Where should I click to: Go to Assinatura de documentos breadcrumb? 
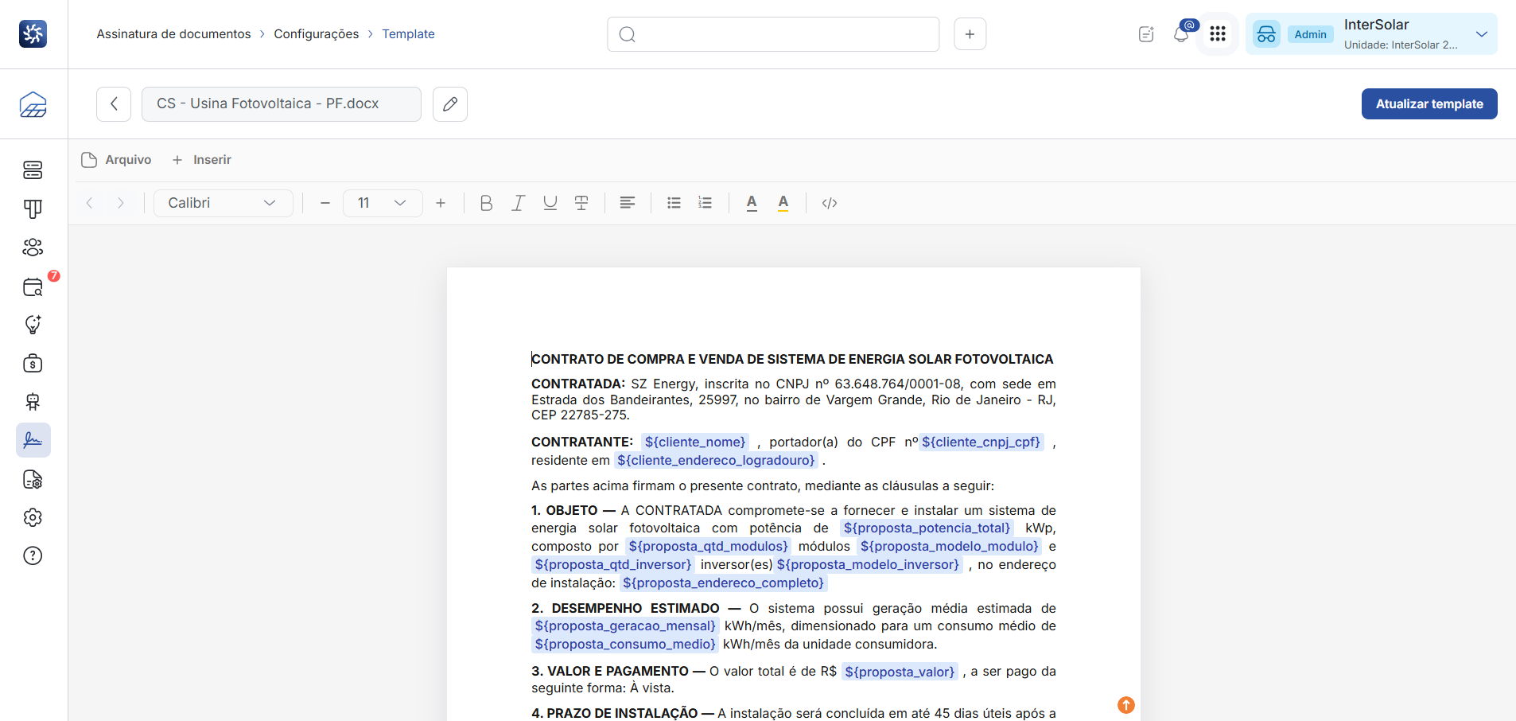tap(173, 34)
